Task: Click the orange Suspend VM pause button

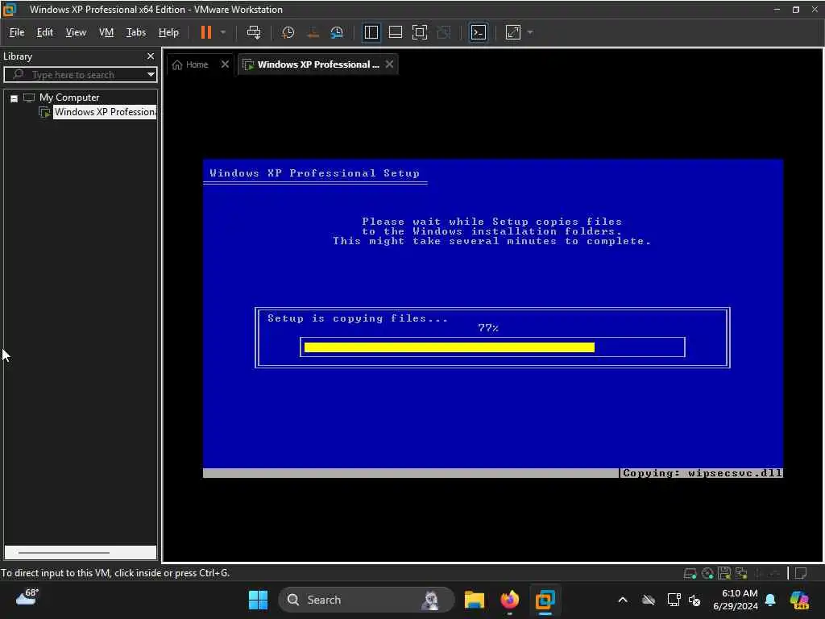Action: 206,32
